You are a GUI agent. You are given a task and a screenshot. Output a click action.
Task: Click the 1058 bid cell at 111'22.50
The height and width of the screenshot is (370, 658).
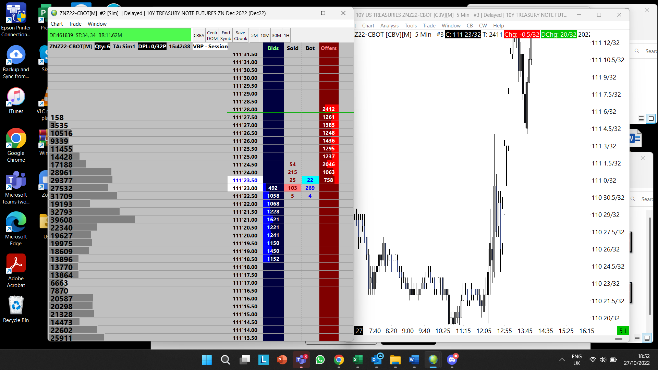point(273,196)
